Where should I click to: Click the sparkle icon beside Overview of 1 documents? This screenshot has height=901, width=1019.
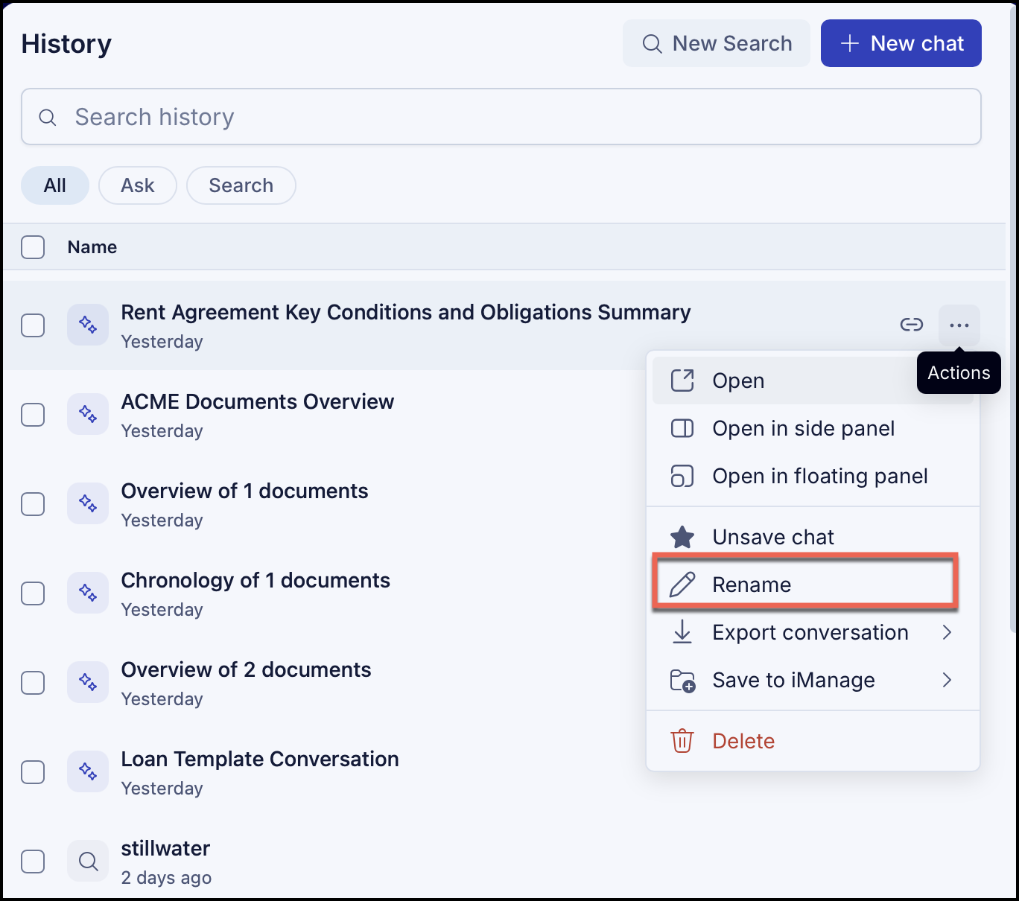pos(88,503)
